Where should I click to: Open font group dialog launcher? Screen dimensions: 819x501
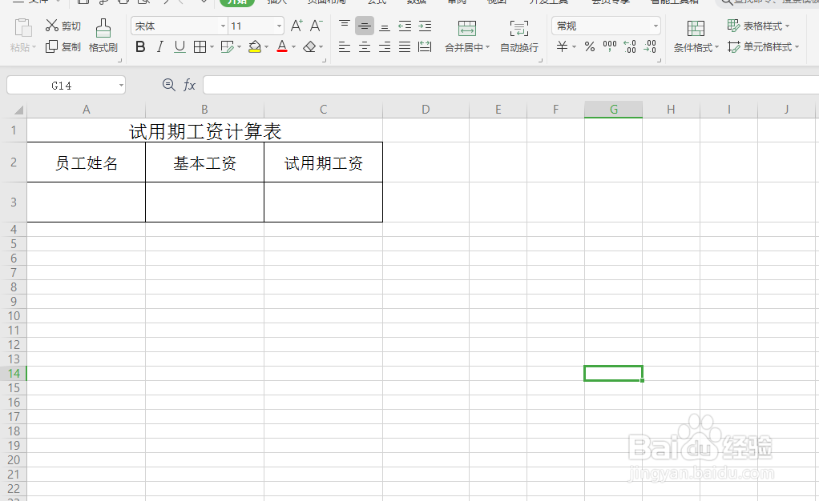pyautogui.click(x=325, y=61)
